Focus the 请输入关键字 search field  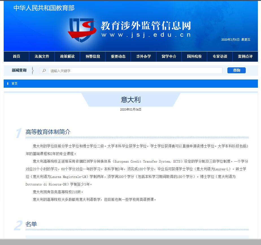tap(135, 71)
